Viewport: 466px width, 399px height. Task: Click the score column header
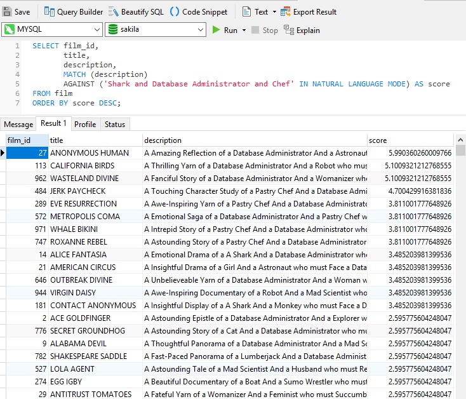point(410,140)
